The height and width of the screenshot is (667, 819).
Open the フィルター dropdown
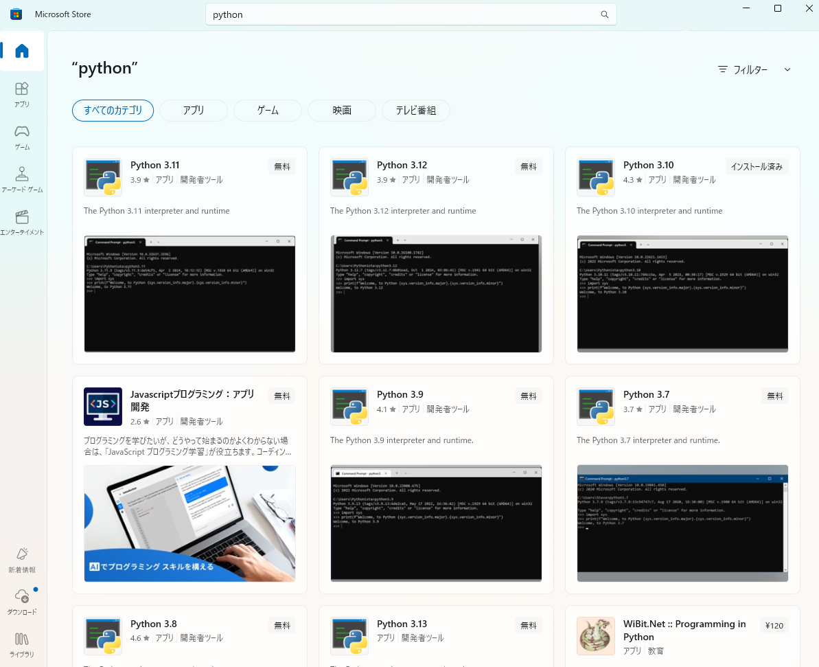[753, 69]
